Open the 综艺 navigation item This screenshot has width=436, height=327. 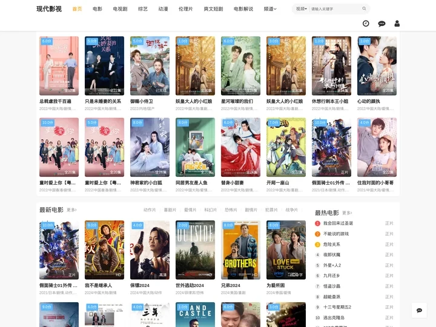click(143, 9)
